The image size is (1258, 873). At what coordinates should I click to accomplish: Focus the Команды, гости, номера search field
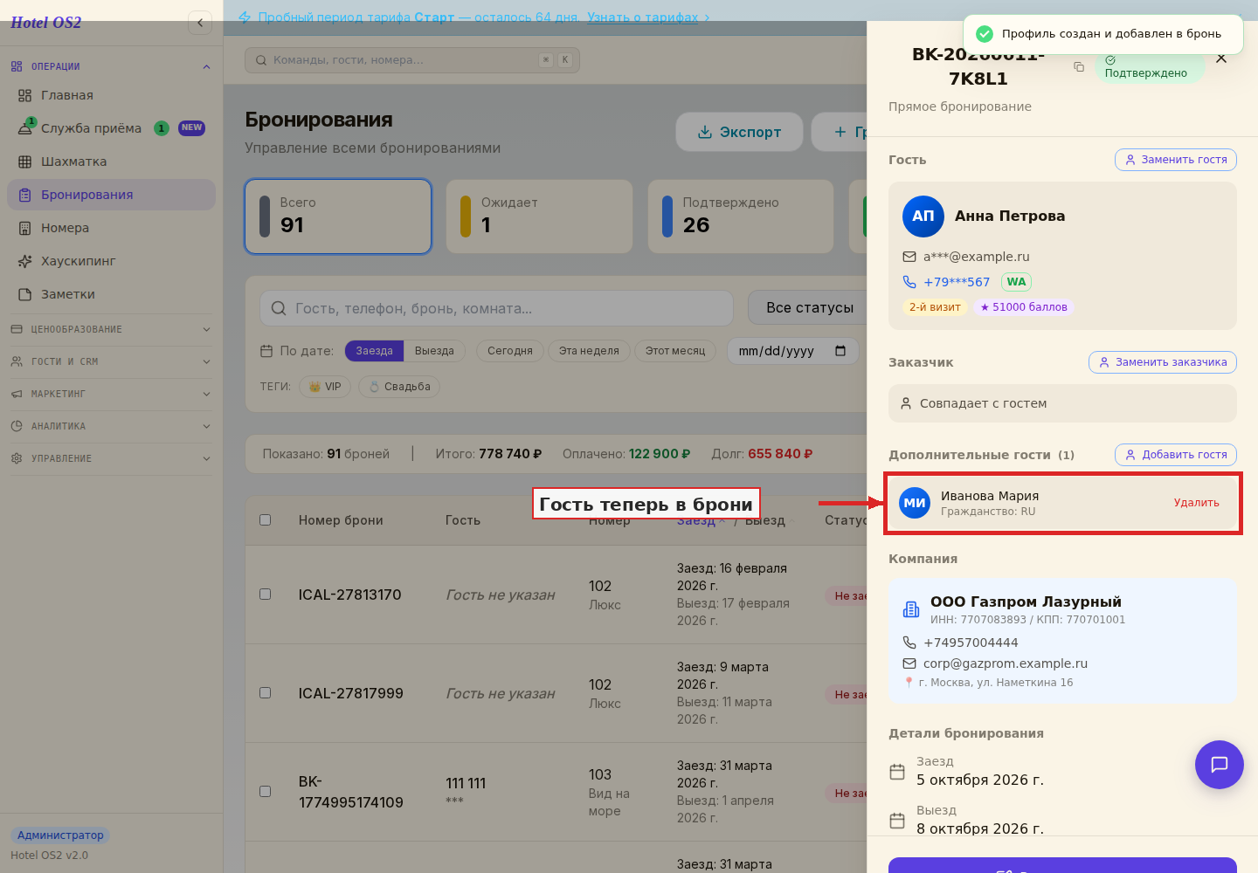pyautogui.click(x=412, y=60)
